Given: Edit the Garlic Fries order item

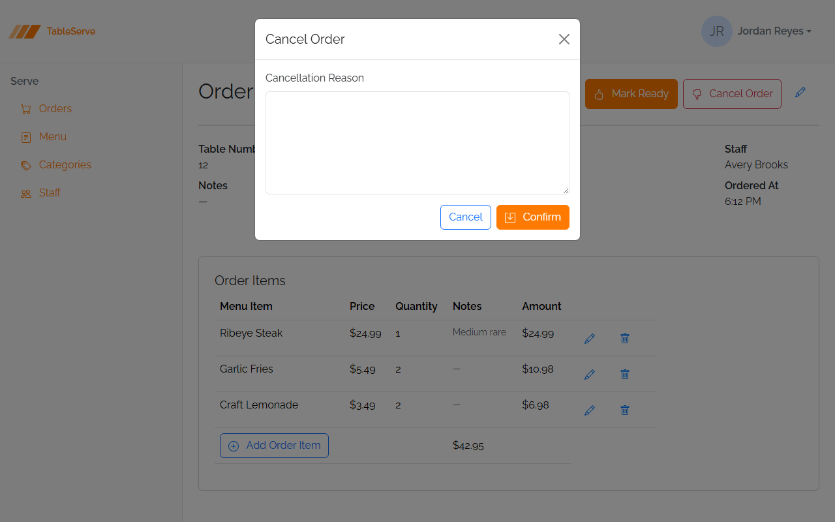Looking at the screenshot, I should 590,375.
